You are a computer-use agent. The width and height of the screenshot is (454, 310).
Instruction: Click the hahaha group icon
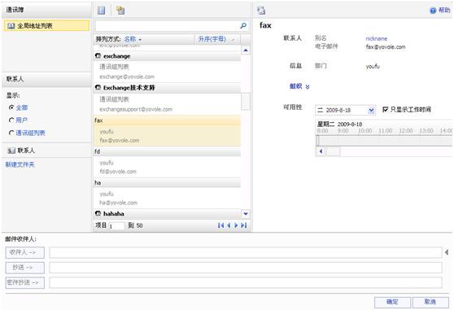(x=98, y=214)
